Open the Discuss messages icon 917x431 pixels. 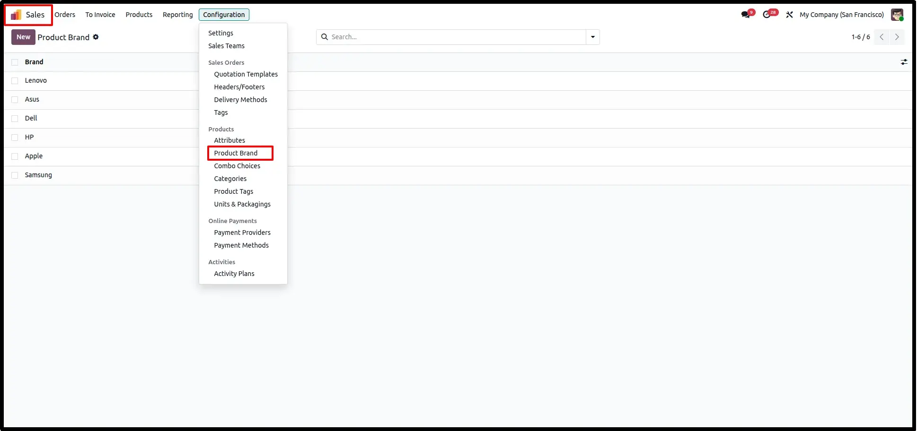point(746,15)
